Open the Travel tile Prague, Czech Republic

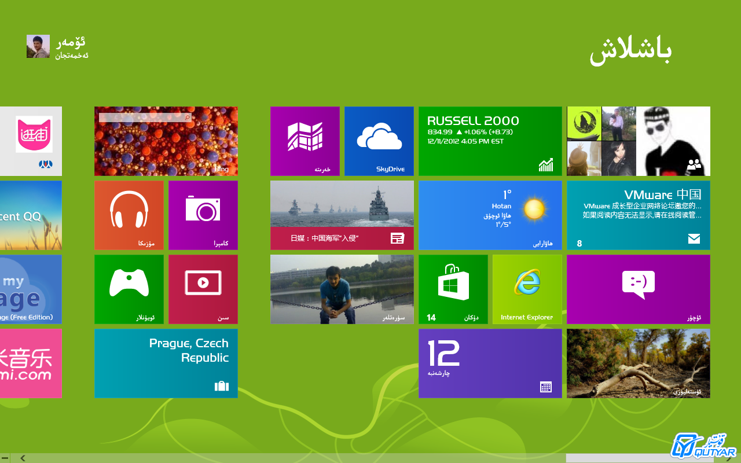click(x=166, y=363)
